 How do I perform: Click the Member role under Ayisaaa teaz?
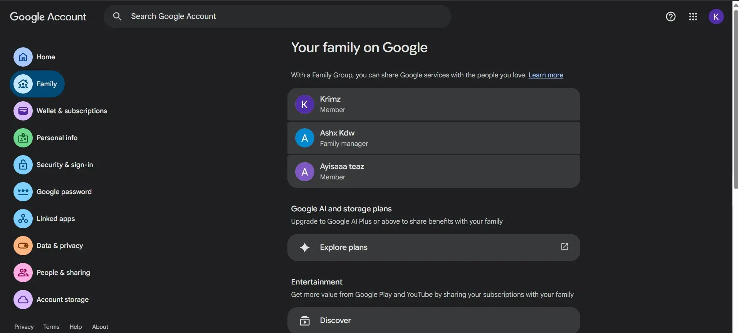(x=333, y=177)
